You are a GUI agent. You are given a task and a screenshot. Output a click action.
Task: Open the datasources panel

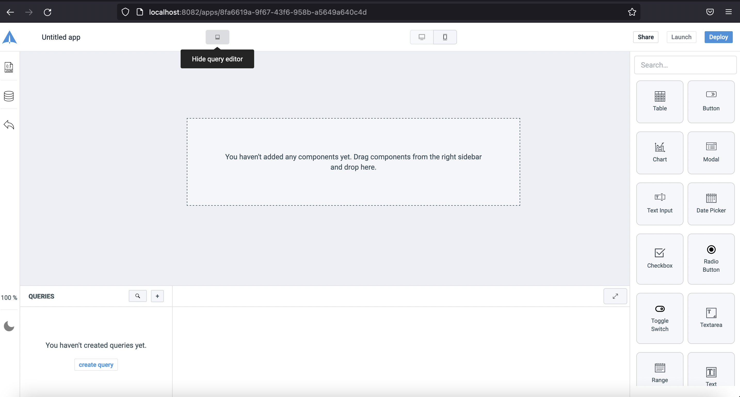point(9,96)
